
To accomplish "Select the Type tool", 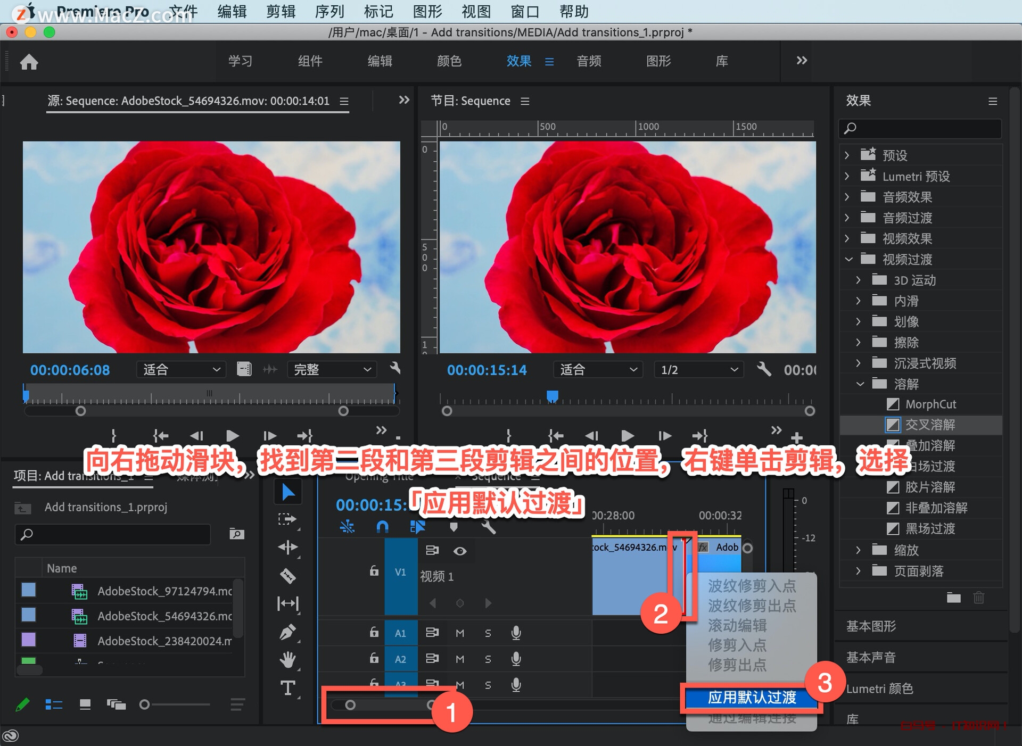I will point(287,688).
